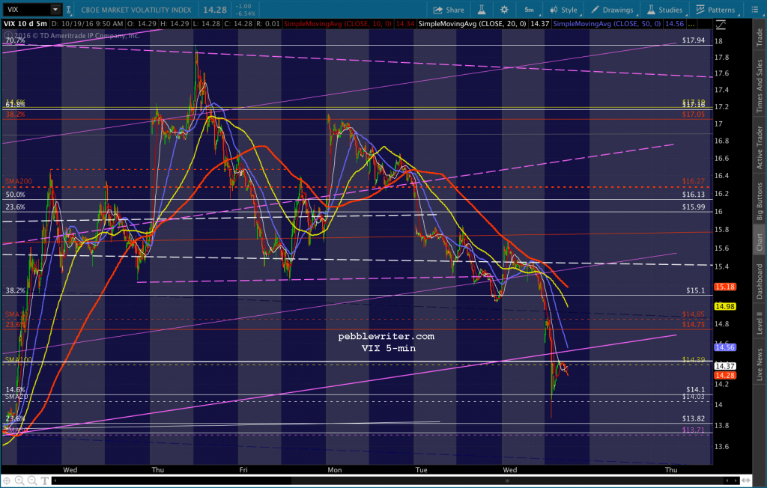The image size is (767, 488).
Task: Open the 5m time frame selector
Action: pyautogui.click(x=530, y=10)
